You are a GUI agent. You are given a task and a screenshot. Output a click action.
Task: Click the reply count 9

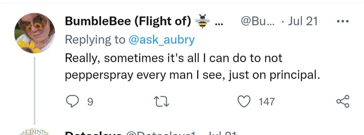click(90, 102)
